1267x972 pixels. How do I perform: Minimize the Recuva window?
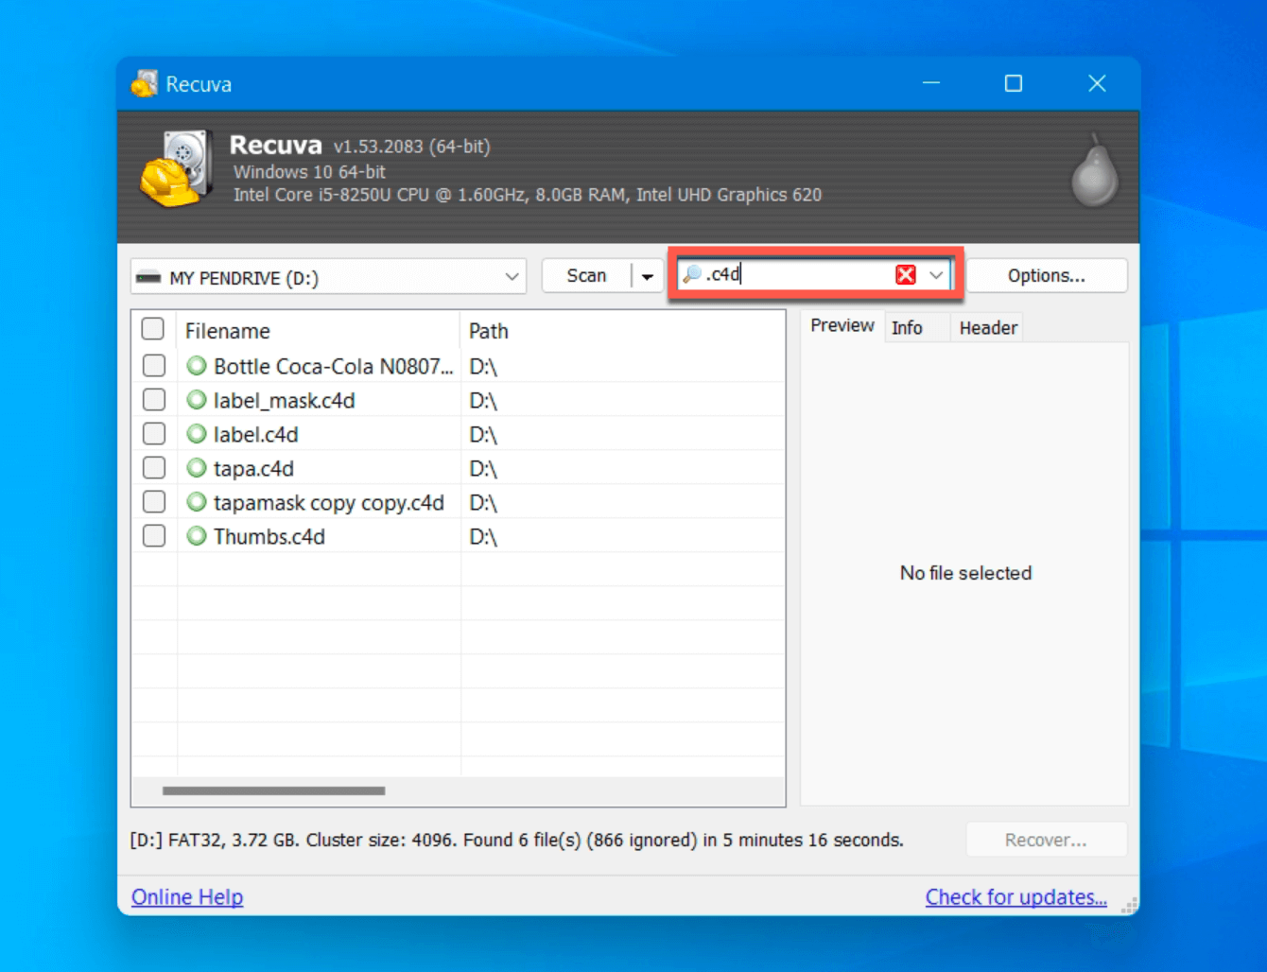pyautogui.click(x=931, y=83)
